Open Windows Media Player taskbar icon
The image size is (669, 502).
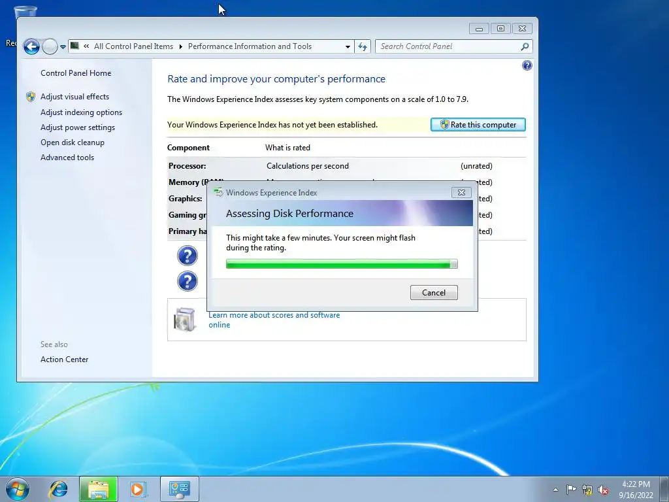138,489
